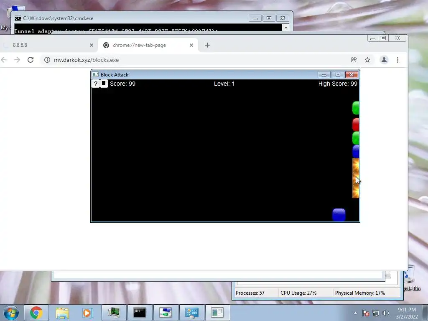Close the Block Attack window
Image resolution: width=428 pixels, height=321 pixels.
pyautogui.click(x=352, y=75)
